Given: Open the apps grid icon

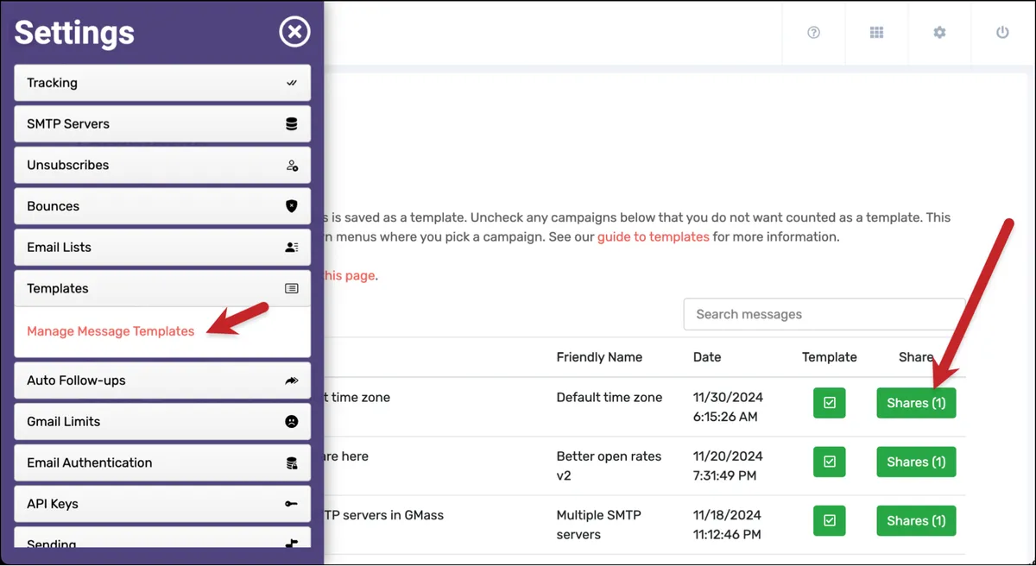Looking at the screenshot, I should 876,33.
